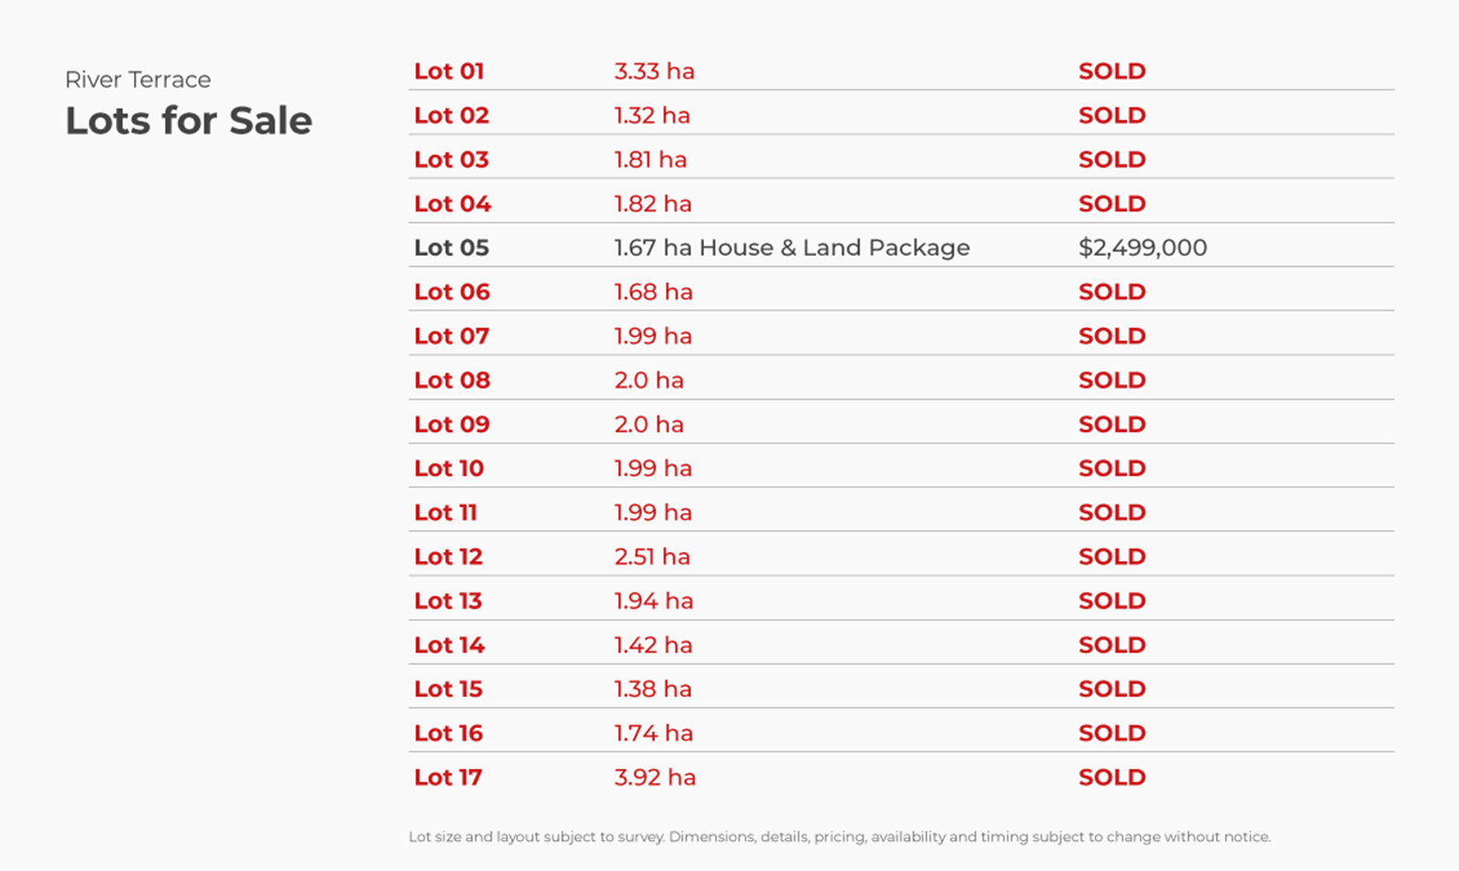Click the 3.92 ha size for Lot 17

[655, 777]
